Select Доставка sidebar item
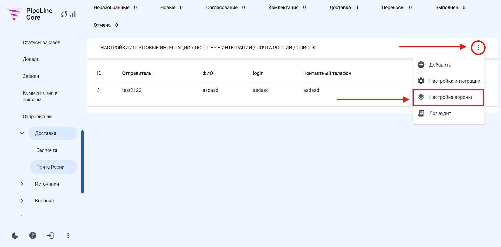The image size is (501, 247). coord(53,133)
